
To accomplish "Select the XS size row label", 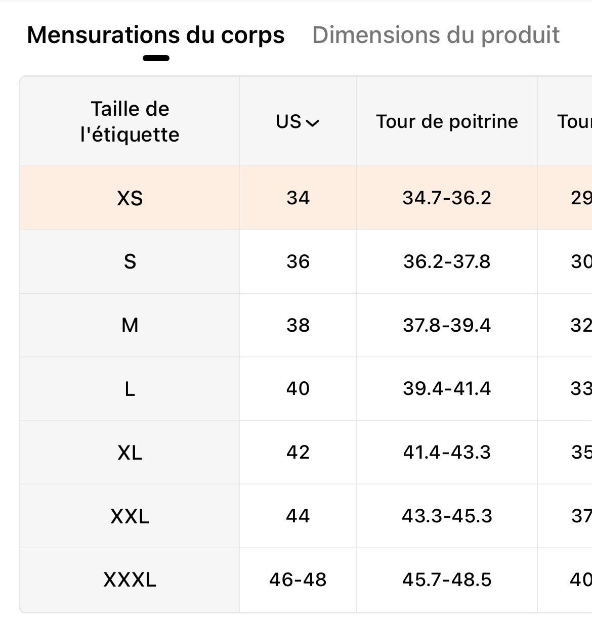I will (130, 198).
